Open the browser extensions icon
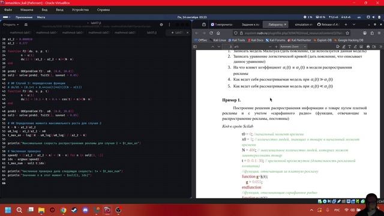The image size is (384, 216). pyautogui.click(x=372, y=33)
